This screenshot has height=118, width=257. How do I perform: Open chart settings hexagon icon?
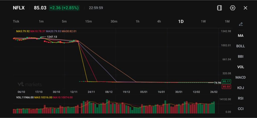tap(233, 8)
